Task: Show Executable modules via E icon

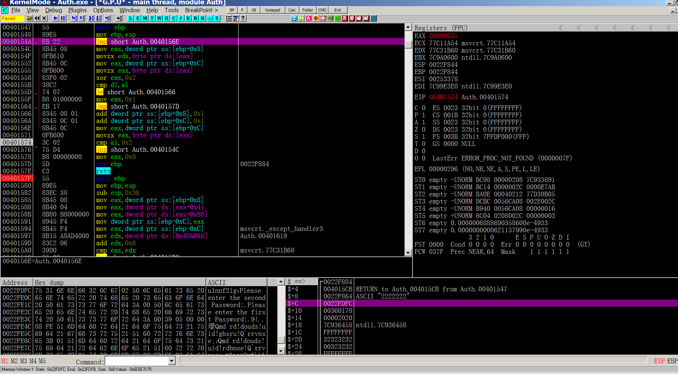Action: [x=138, y=18]
